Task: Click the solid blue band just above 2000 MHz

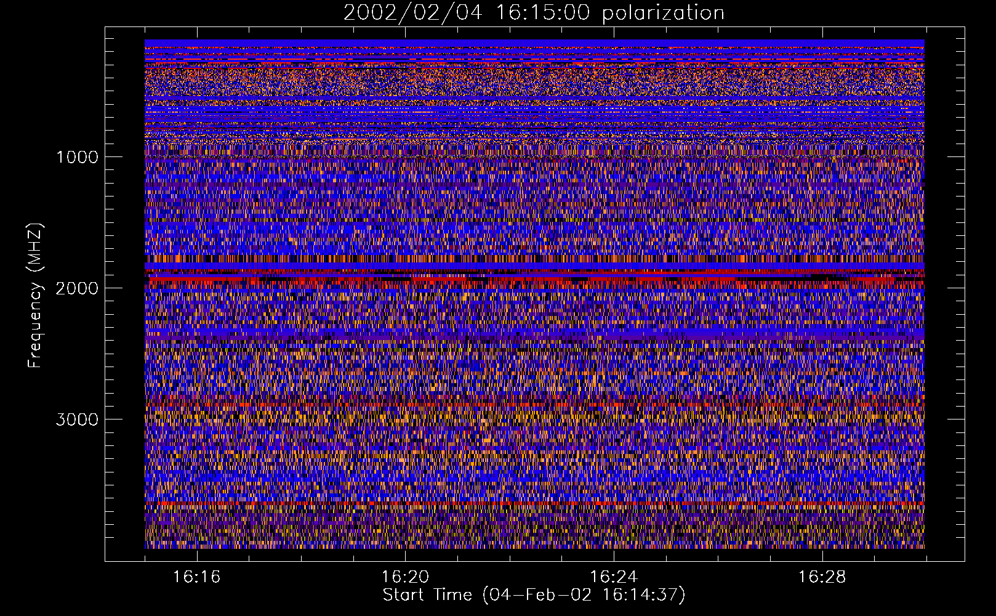Action: pos(534,266)
